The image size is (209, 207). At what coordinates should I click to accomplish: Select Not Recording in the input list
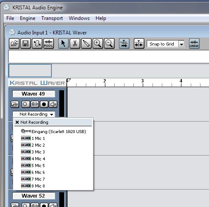pos(53,122)
